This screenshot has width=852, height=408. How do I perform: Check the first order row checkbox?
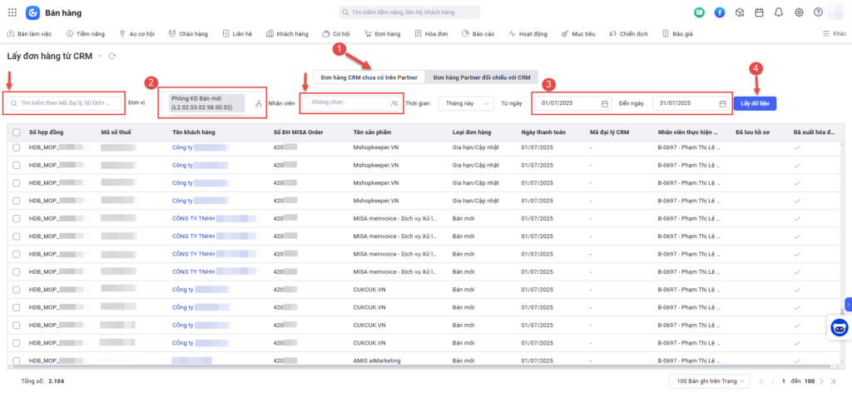17,147
